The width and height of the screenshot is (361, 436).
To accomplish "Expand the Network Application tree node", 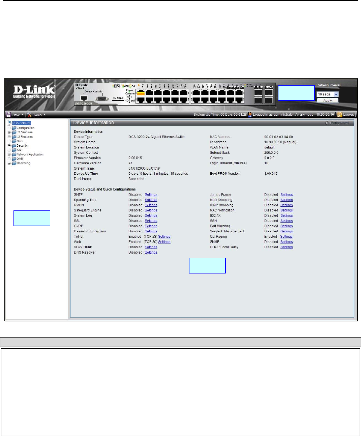I will coord(9,154).
